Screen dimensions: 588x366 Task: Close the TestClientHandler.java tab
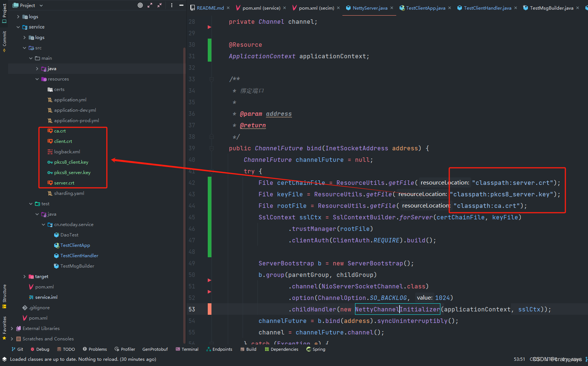[x=516, y=8]
